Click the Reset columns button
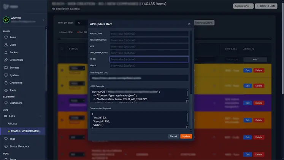284x160 pixels. point(203,23)
